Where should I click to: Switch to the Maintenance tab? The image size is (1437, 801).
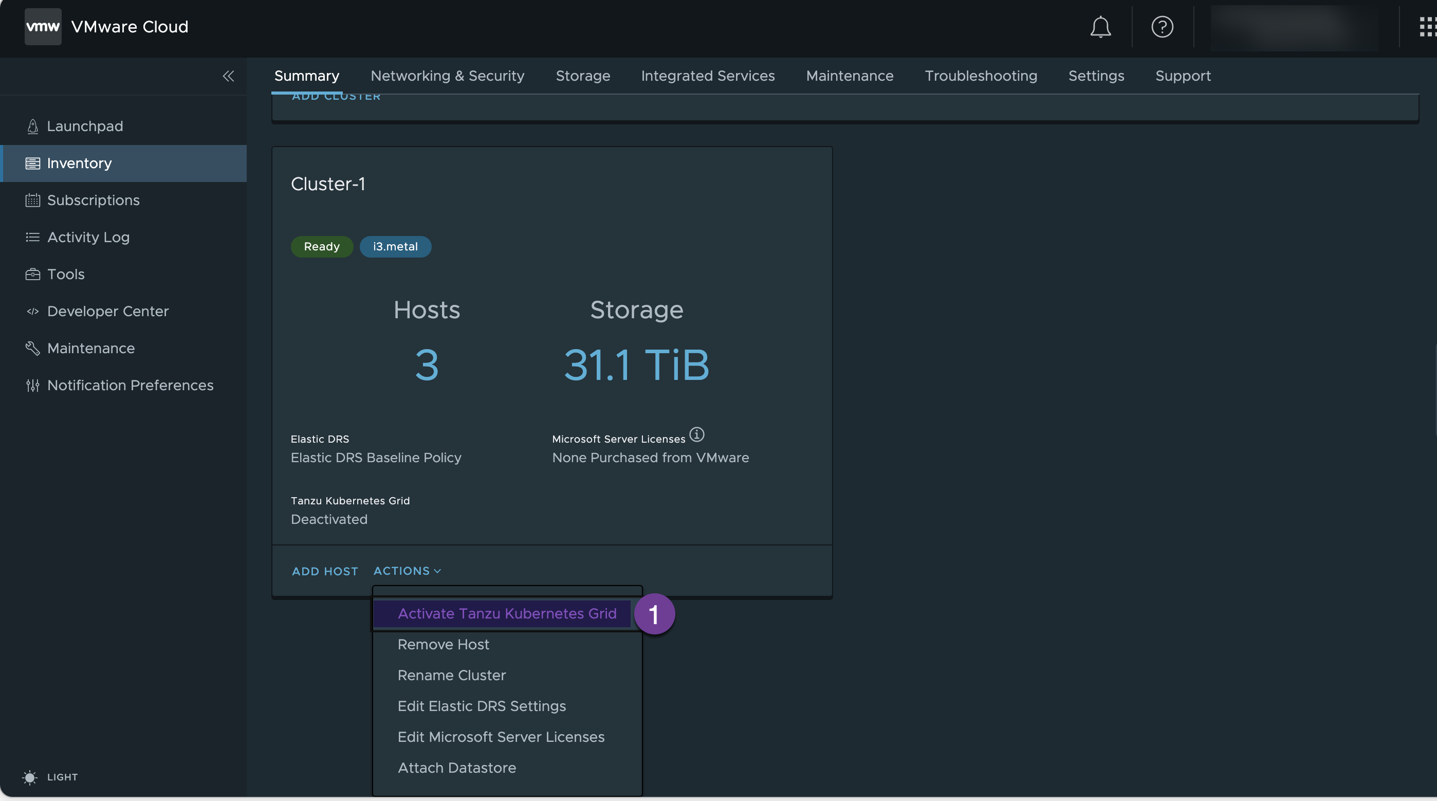[x=850, y=76]
